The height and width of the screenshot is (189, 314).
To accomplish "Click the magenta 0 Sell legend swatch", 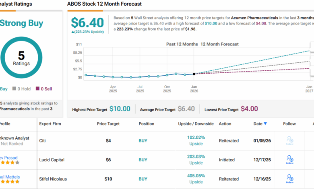I will 37,89.
